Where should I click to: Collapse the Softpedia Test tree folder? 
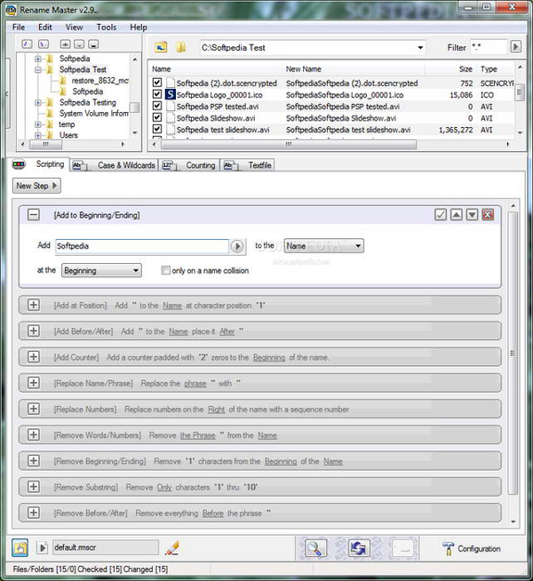[x=38, y=69]
